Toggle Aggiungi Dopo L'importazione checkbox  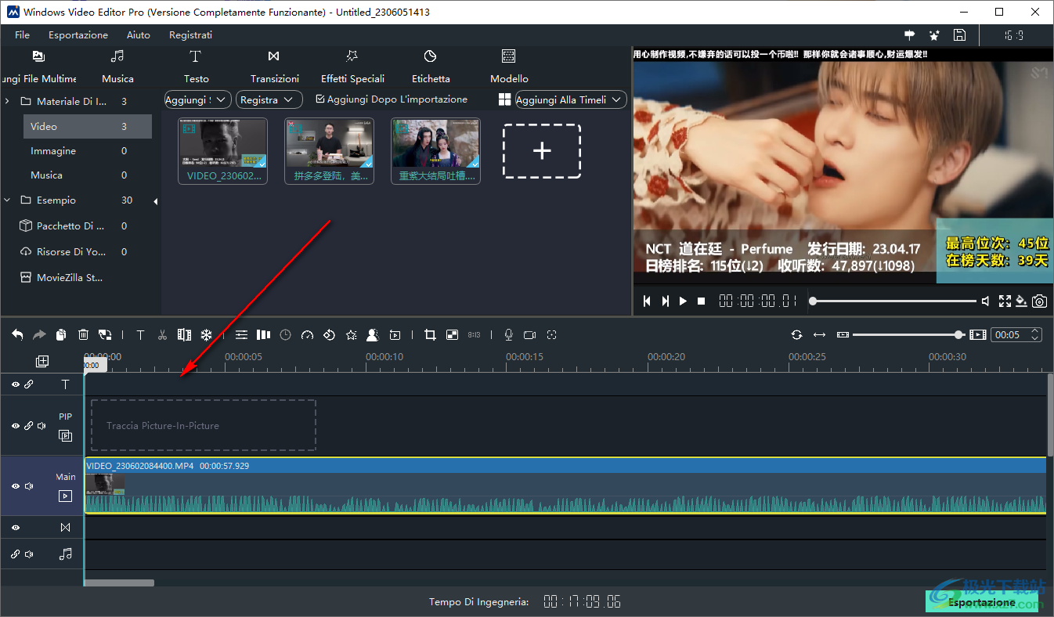coord(319,99)
